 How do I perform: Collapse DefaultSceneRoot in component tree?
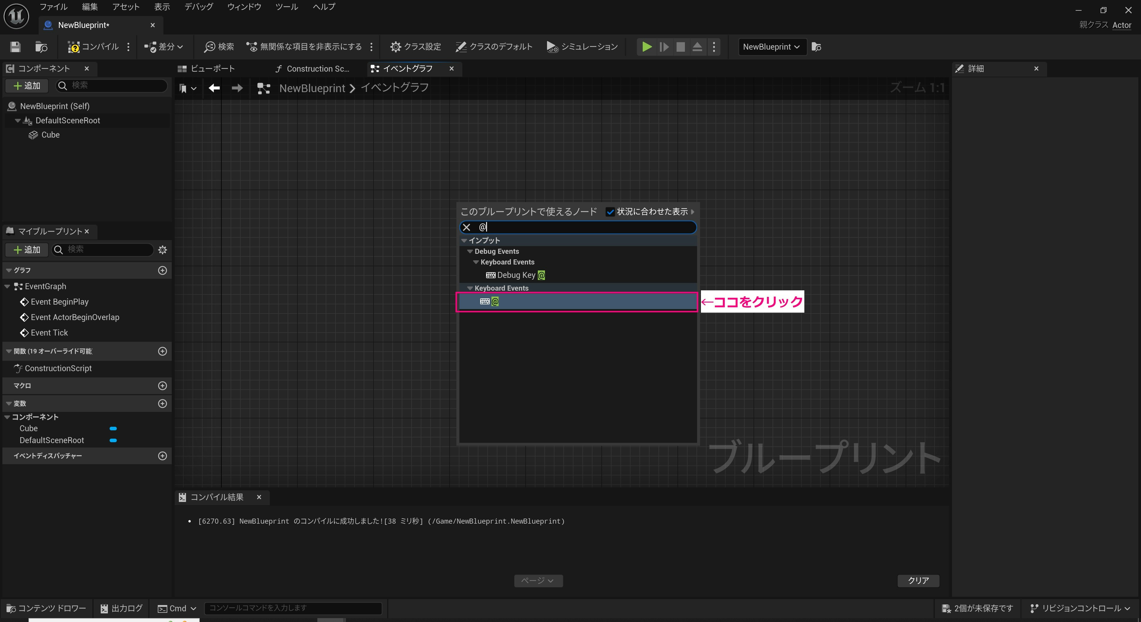coord(18,120)
